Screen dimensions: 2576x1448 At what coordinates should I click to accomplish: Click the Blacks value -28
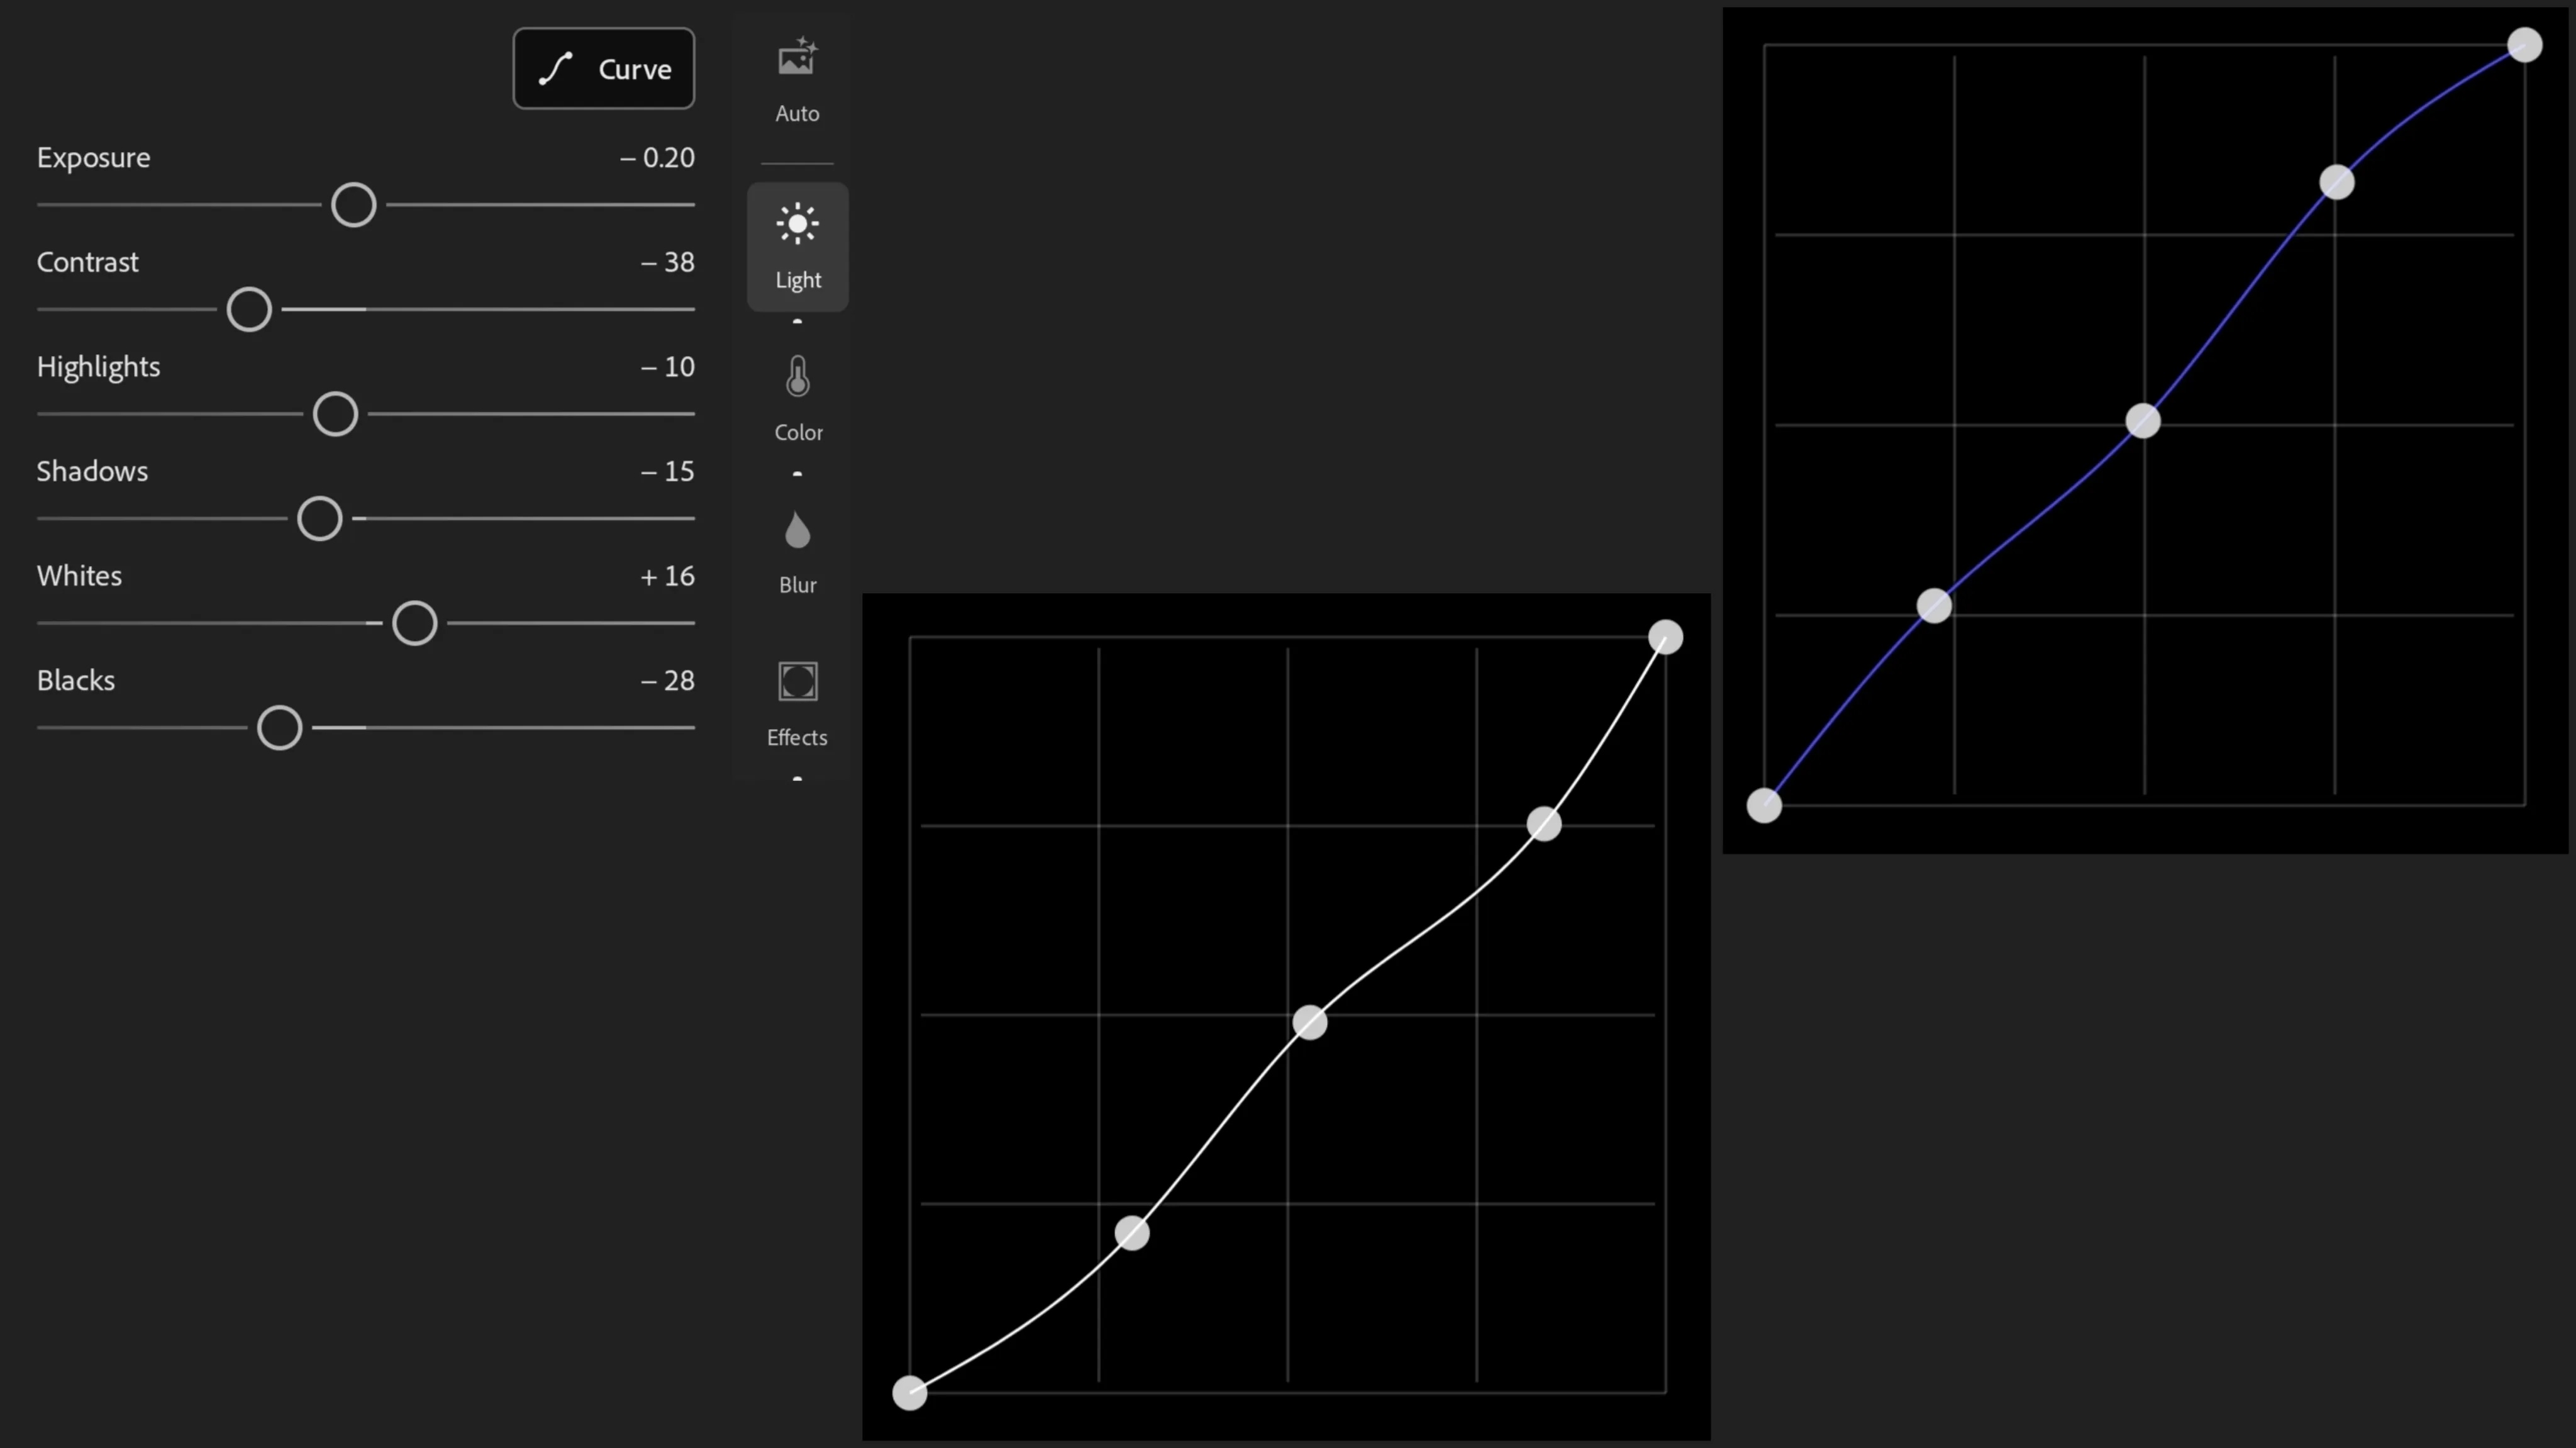pos(667,681)
